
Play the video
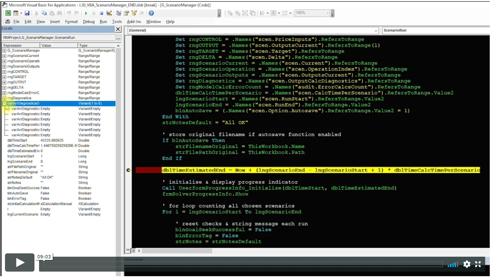20,262
